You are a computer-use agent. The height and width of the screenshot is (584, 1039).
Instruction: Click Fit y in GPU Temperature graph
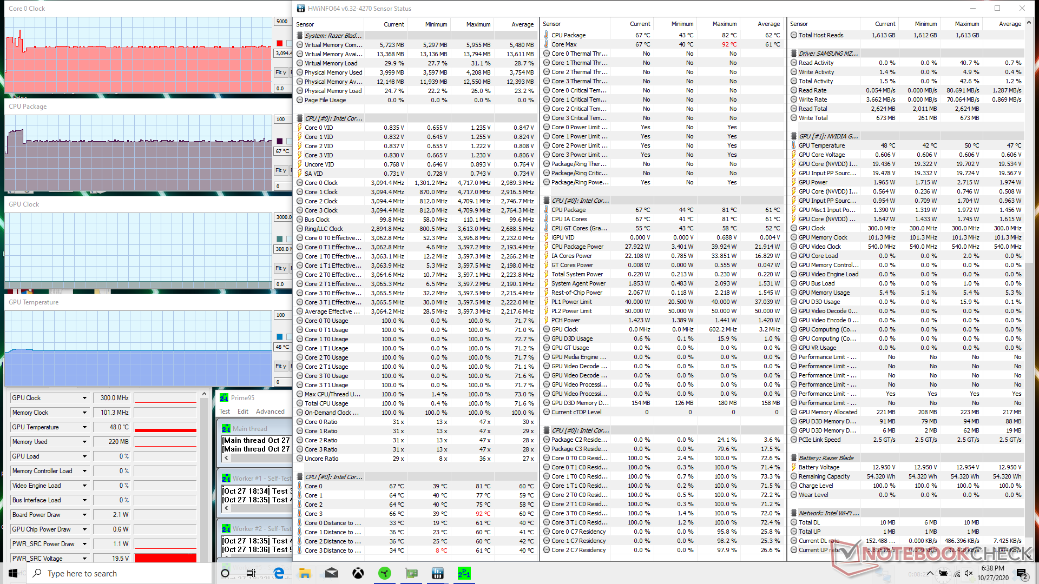[280, 366]
